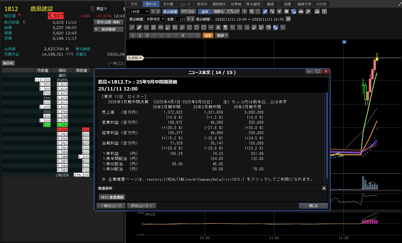Image resolution: width=402 pixels, height=243 pixels.
Task: Click the print chart icon
Action: coord(317,11)
